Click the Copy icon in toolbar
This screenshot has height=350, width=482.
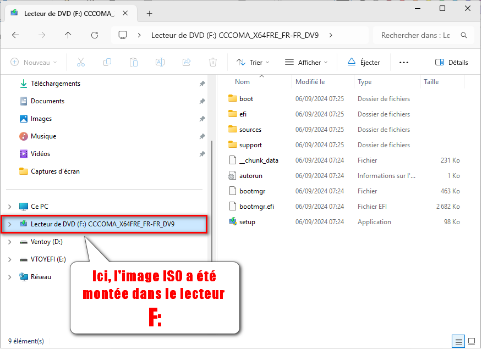[107, 63]
